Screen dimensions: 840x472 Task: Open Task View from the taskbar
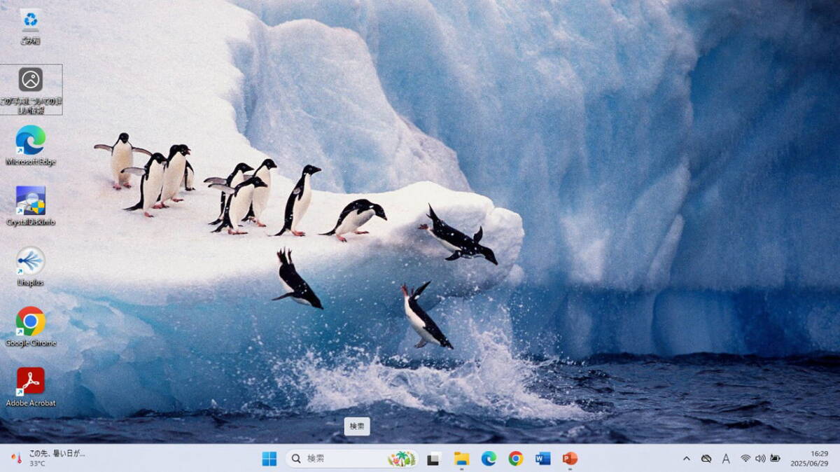pyautogui.click(x=434, y=459)
